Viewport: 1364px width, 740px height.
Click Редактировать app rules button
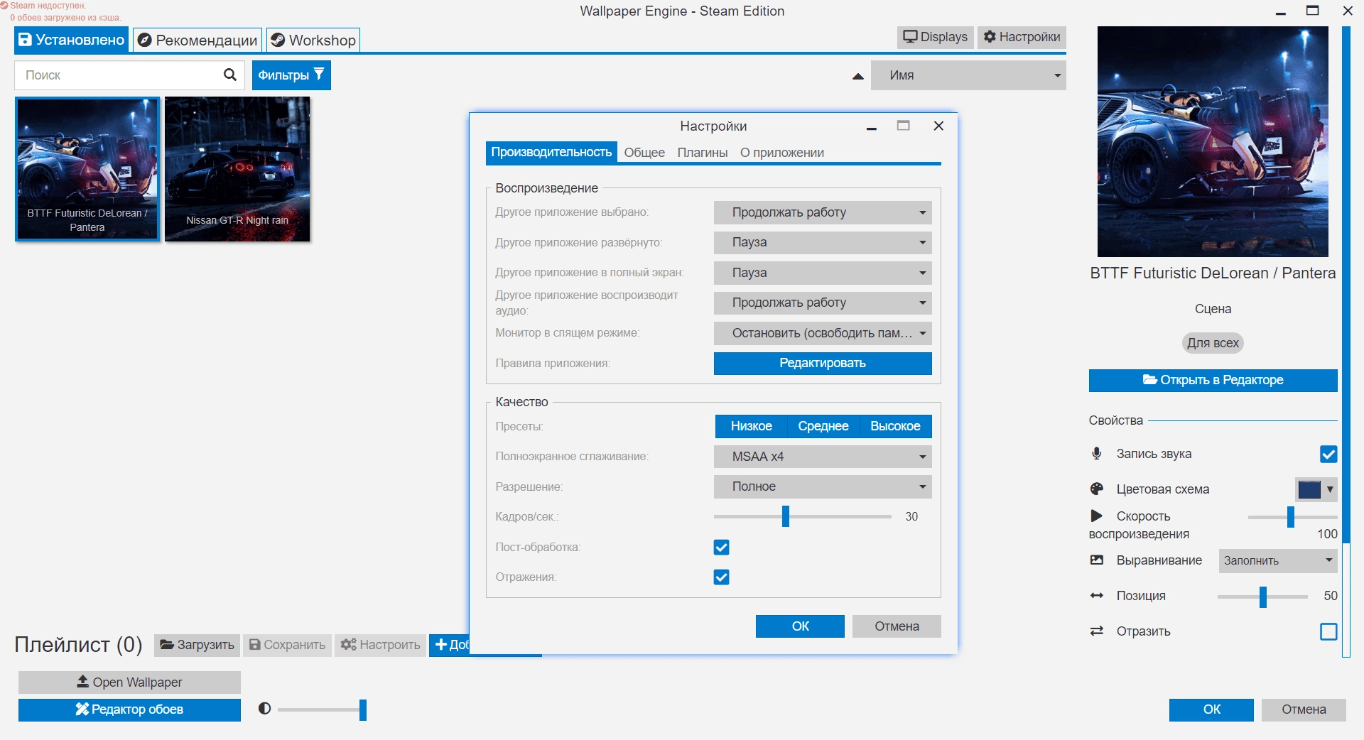823,363
